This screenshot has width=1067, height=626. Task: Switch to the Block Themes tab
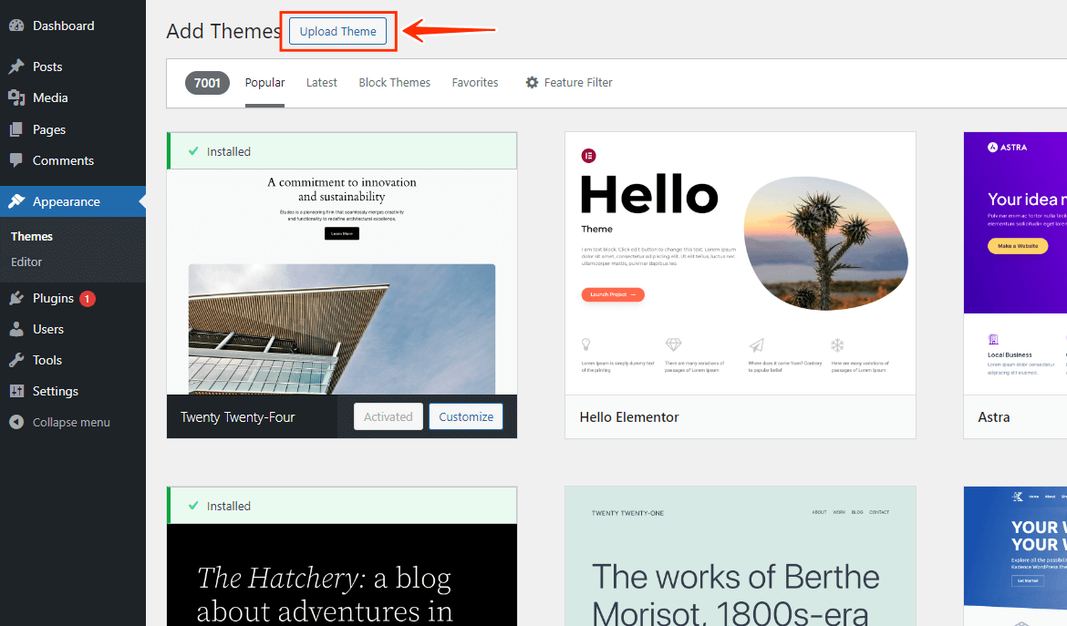pos(395,82)
